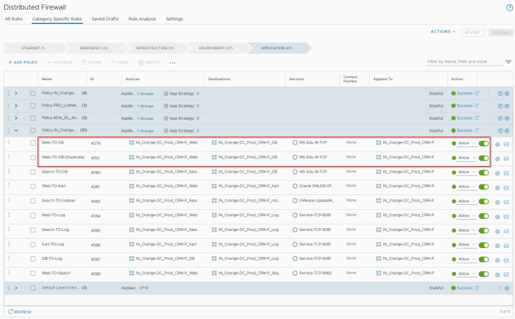Tick checkbox for Kart-TO-Log rule
Screen dimensions: 515x319
(x=33, y=244)
